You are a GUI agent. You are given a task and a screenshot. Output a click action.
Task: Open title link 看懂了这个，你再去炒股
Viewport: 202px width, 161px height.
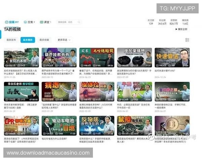click(x=96, y=72)
